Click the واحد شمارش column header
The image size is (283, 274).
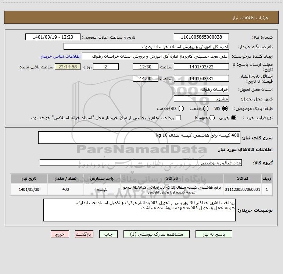point(102,178)
